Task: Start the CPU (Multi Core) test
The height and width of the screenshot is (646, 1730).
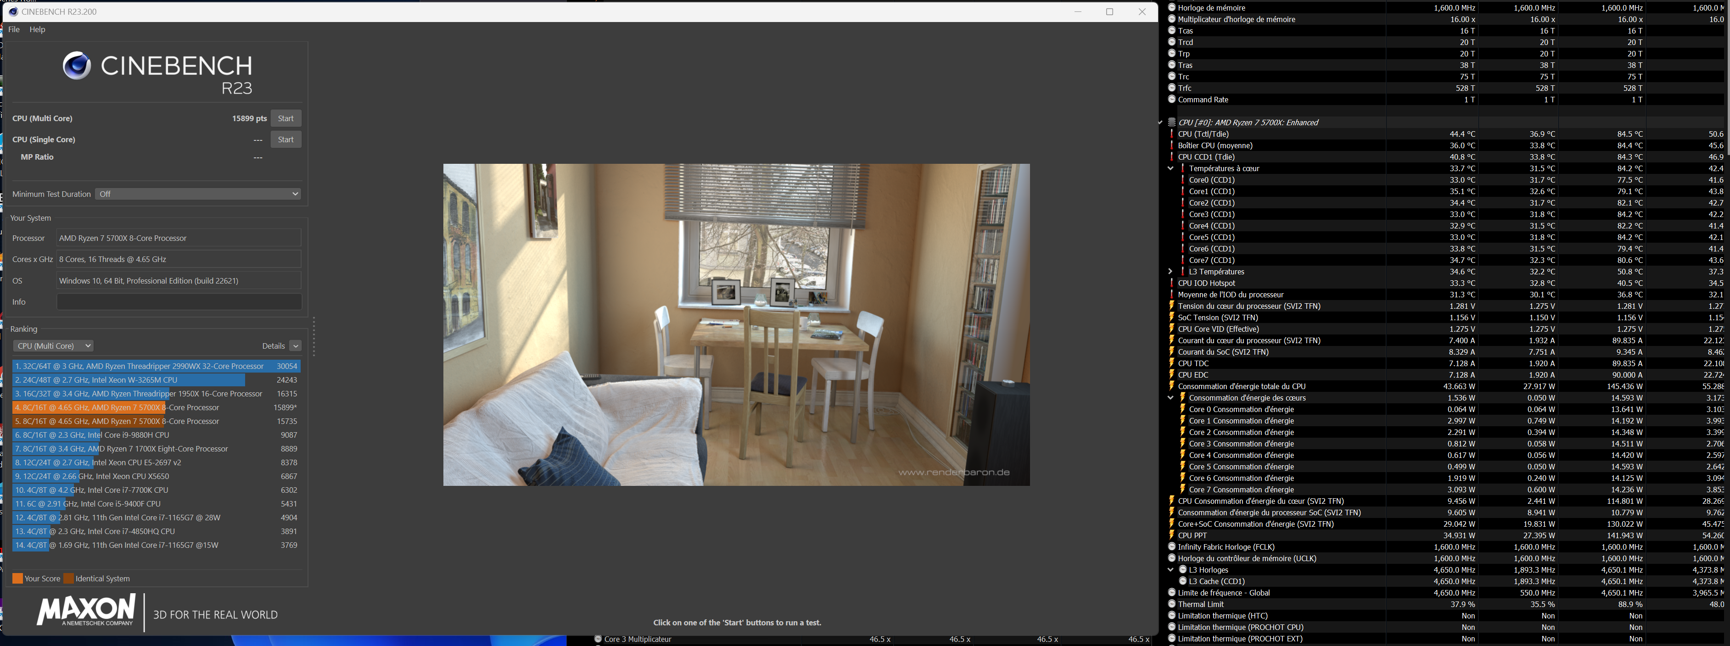Action: 286,118
